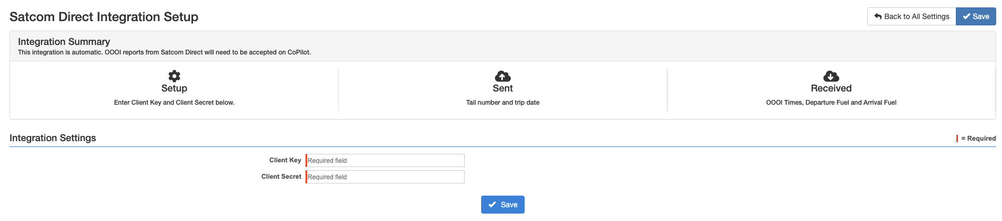Focus the Client Secret input field
This screenshot has height=221, width=1002.
(385, 177)
